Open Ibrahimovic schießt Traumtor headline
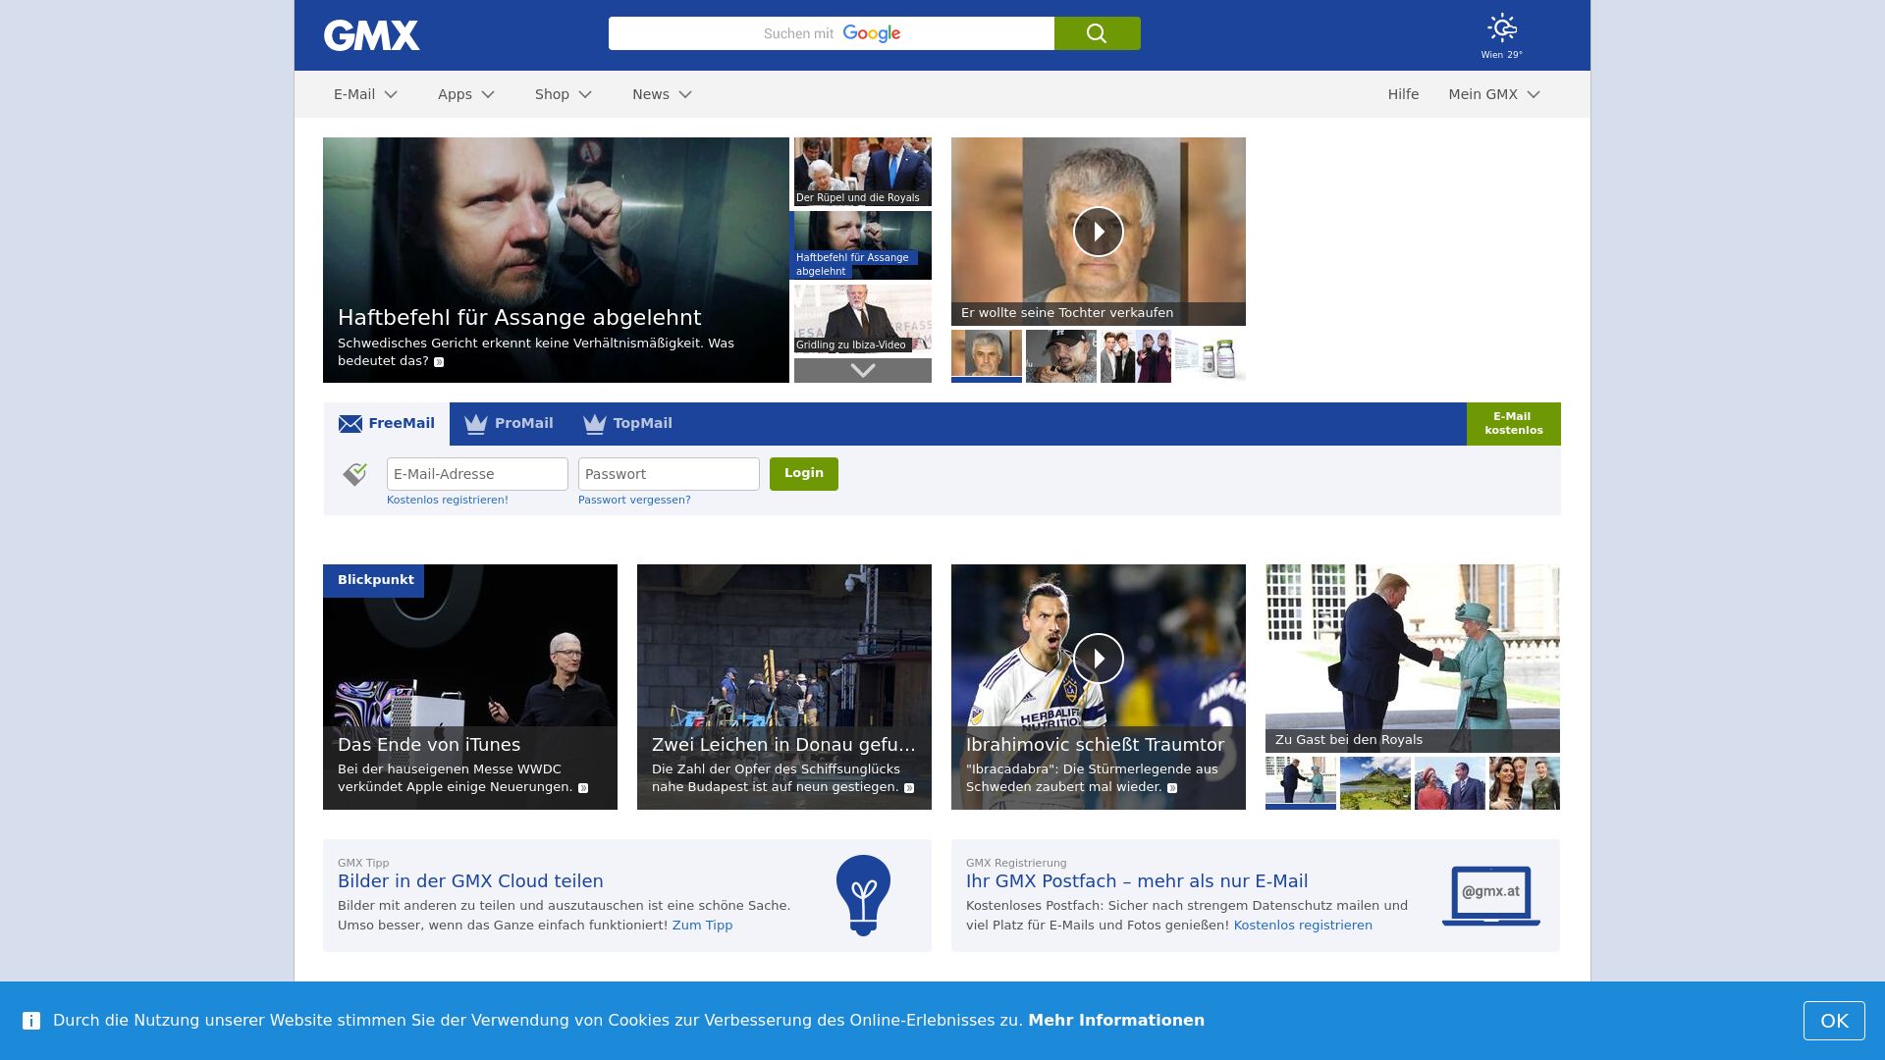1885x1060 pixels. click(1095, 745)
